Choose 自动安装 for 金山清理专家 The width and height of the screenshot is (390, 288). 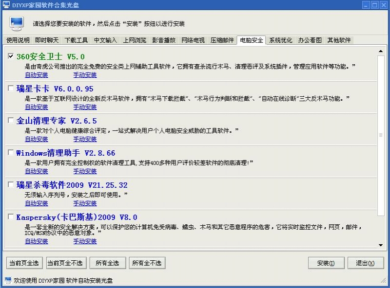point(37,139)
